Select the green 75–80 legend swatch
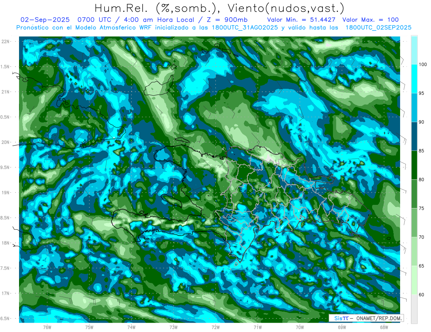This screenshot has height=332, width=431. tap(414, 194)
